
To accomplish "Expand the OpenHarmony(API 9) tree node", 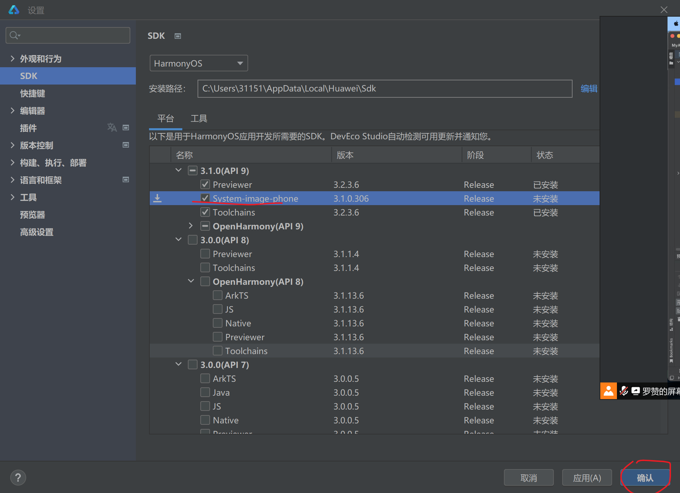I will point(191,226).
